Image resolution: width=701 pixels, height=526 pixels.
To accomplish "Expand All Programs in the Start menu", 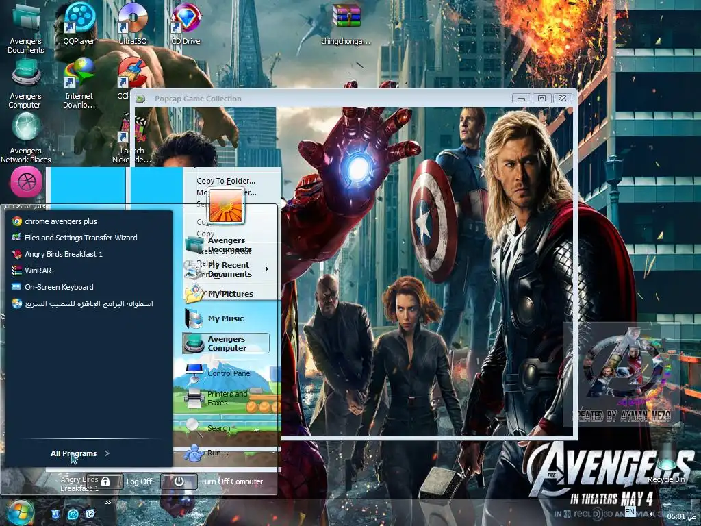I will click(80, 453).
